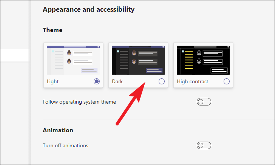Click the Light theme text label
Viewport: 275px width, 165px height.
[x=53, y=81]
